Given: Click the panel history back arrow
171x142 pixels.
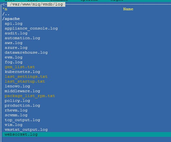Looking at the screenshot, I should [x=4, y=4].
